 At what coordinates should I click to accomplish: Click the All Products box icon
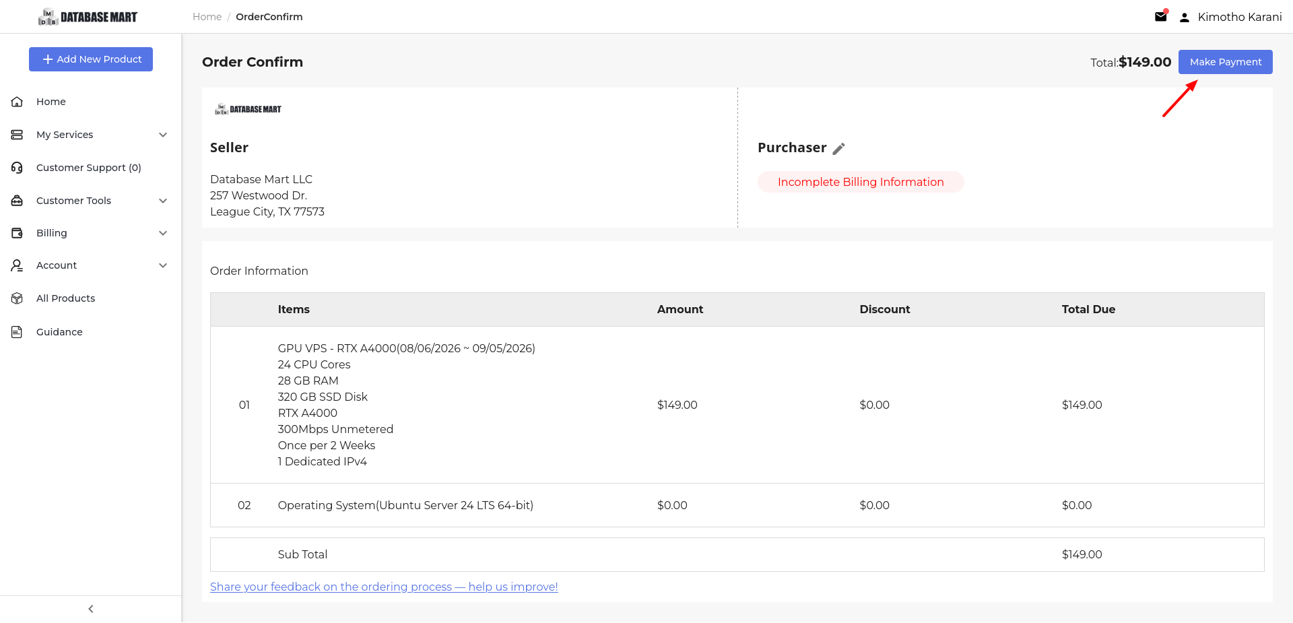tap(18, 298)
